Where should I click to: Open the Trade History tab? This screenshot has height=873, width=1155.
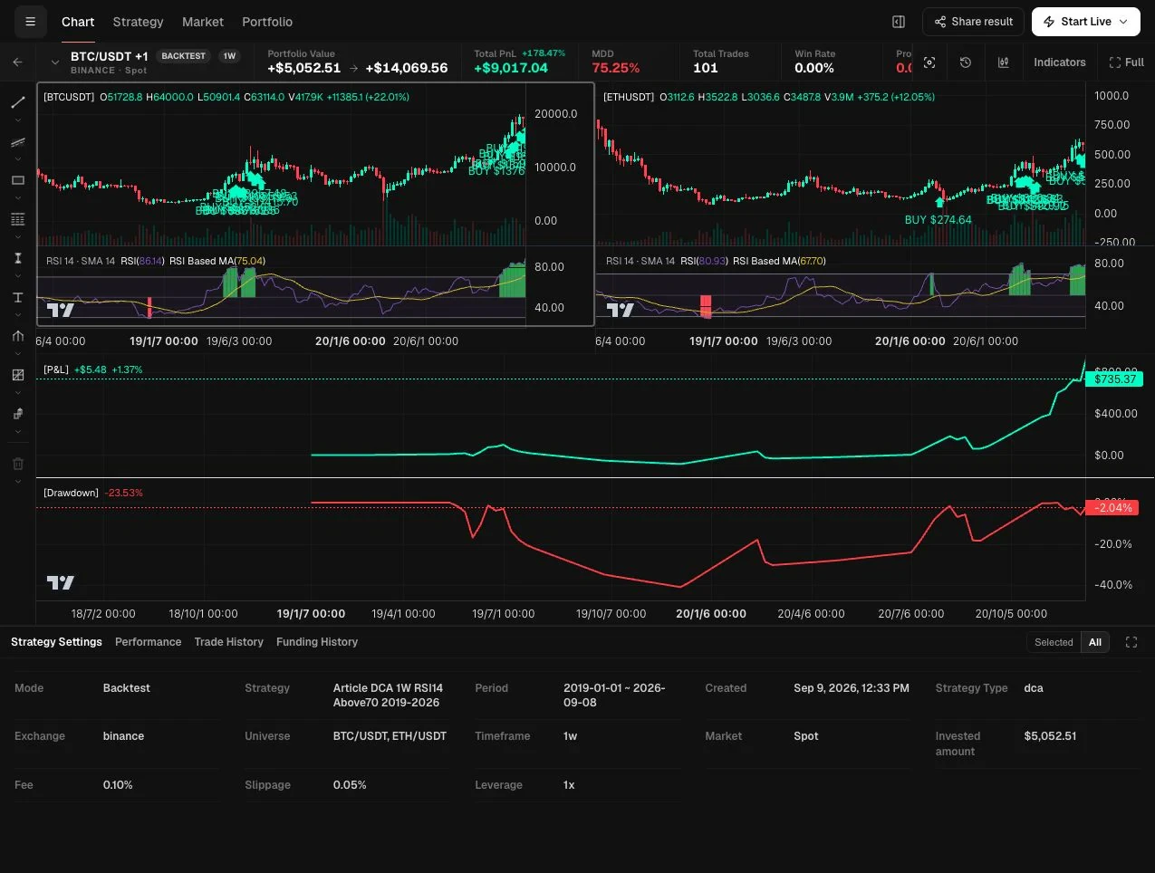(228, 642)
